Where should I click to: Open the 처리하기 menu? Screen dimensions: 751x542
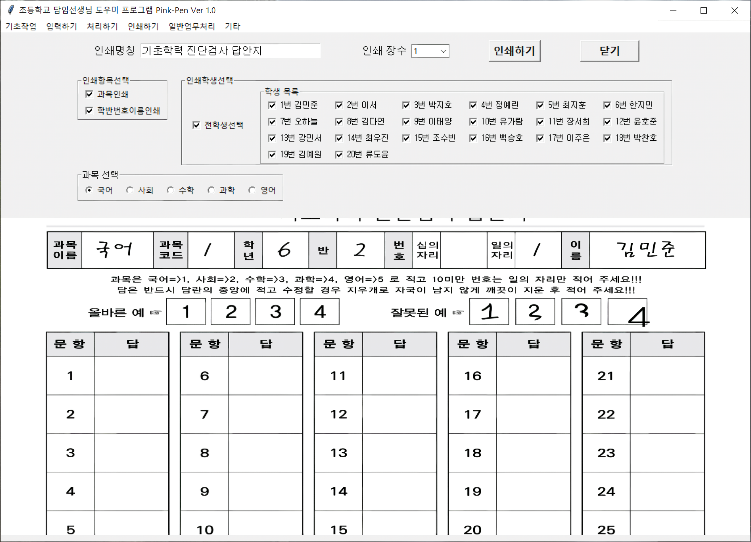(102, 26)
